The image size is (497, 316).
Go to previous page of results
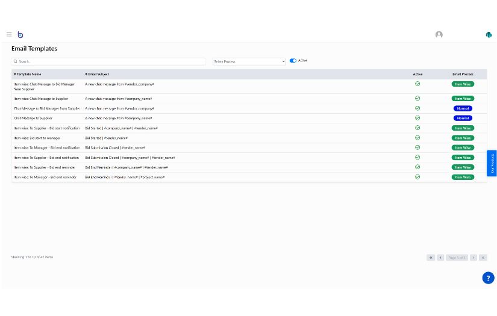(x=440, y=258)
